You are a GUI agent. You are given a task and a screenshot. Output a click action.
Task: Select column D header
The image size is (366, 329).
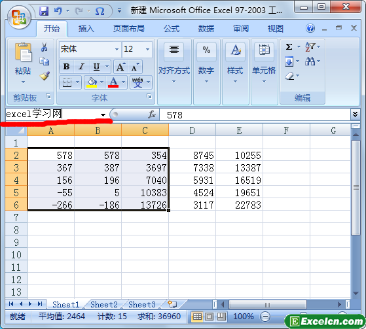point(192,130)
